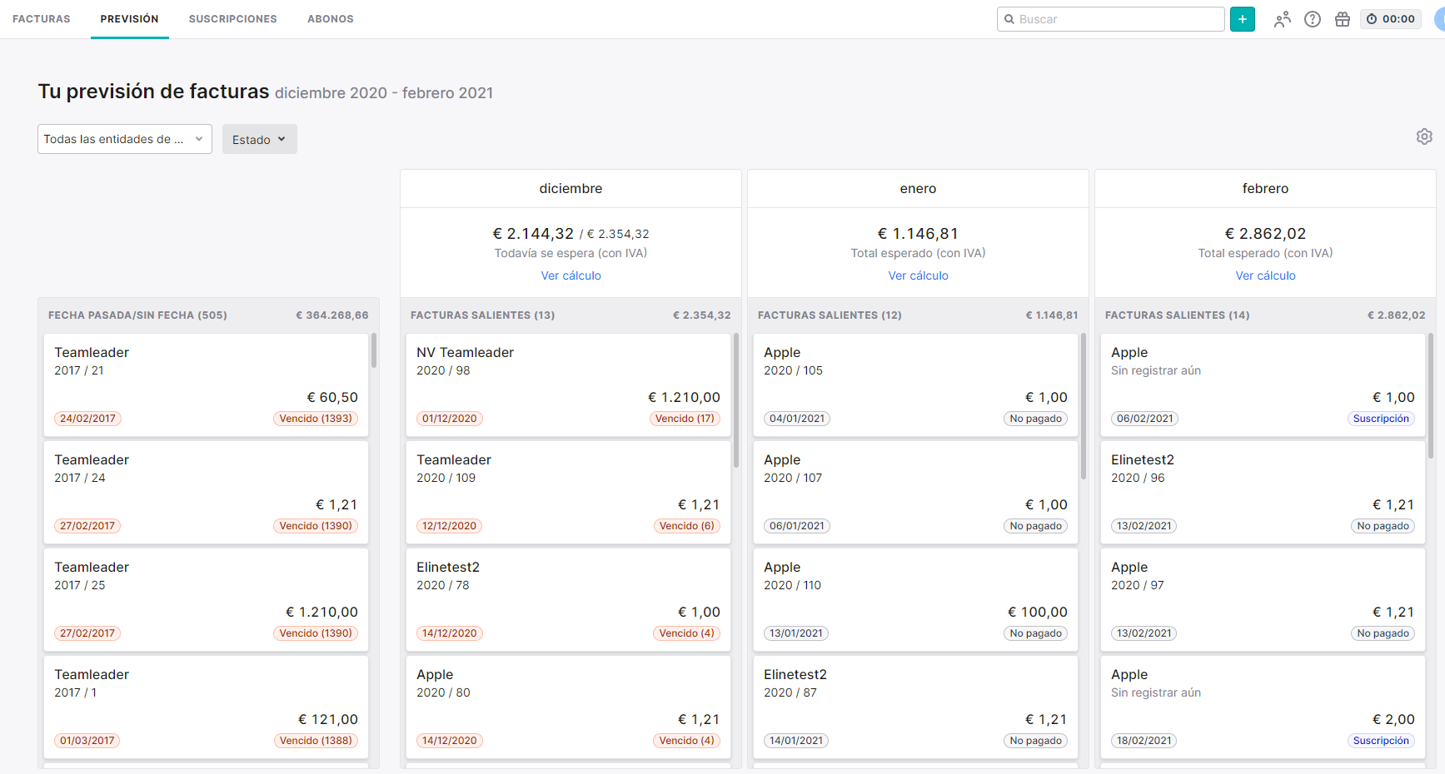Open Apple invoice 2020 / 110 card
The height and width of the screenshot is (774, 1445).
[915, 599]
